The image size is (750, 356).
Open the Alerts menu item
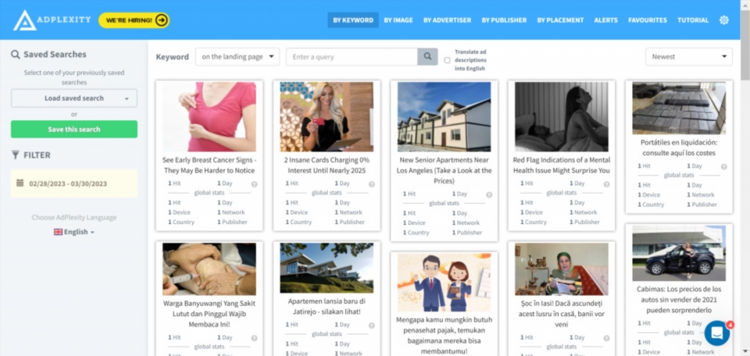tap(605, 20)
